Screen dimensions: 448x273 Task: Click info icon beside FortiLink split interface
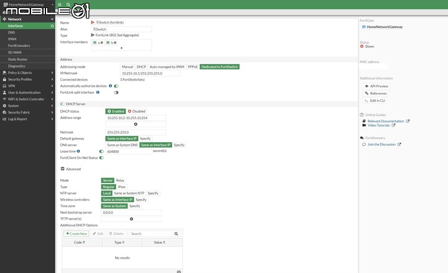pyautogui.click(x=98, y=92)
